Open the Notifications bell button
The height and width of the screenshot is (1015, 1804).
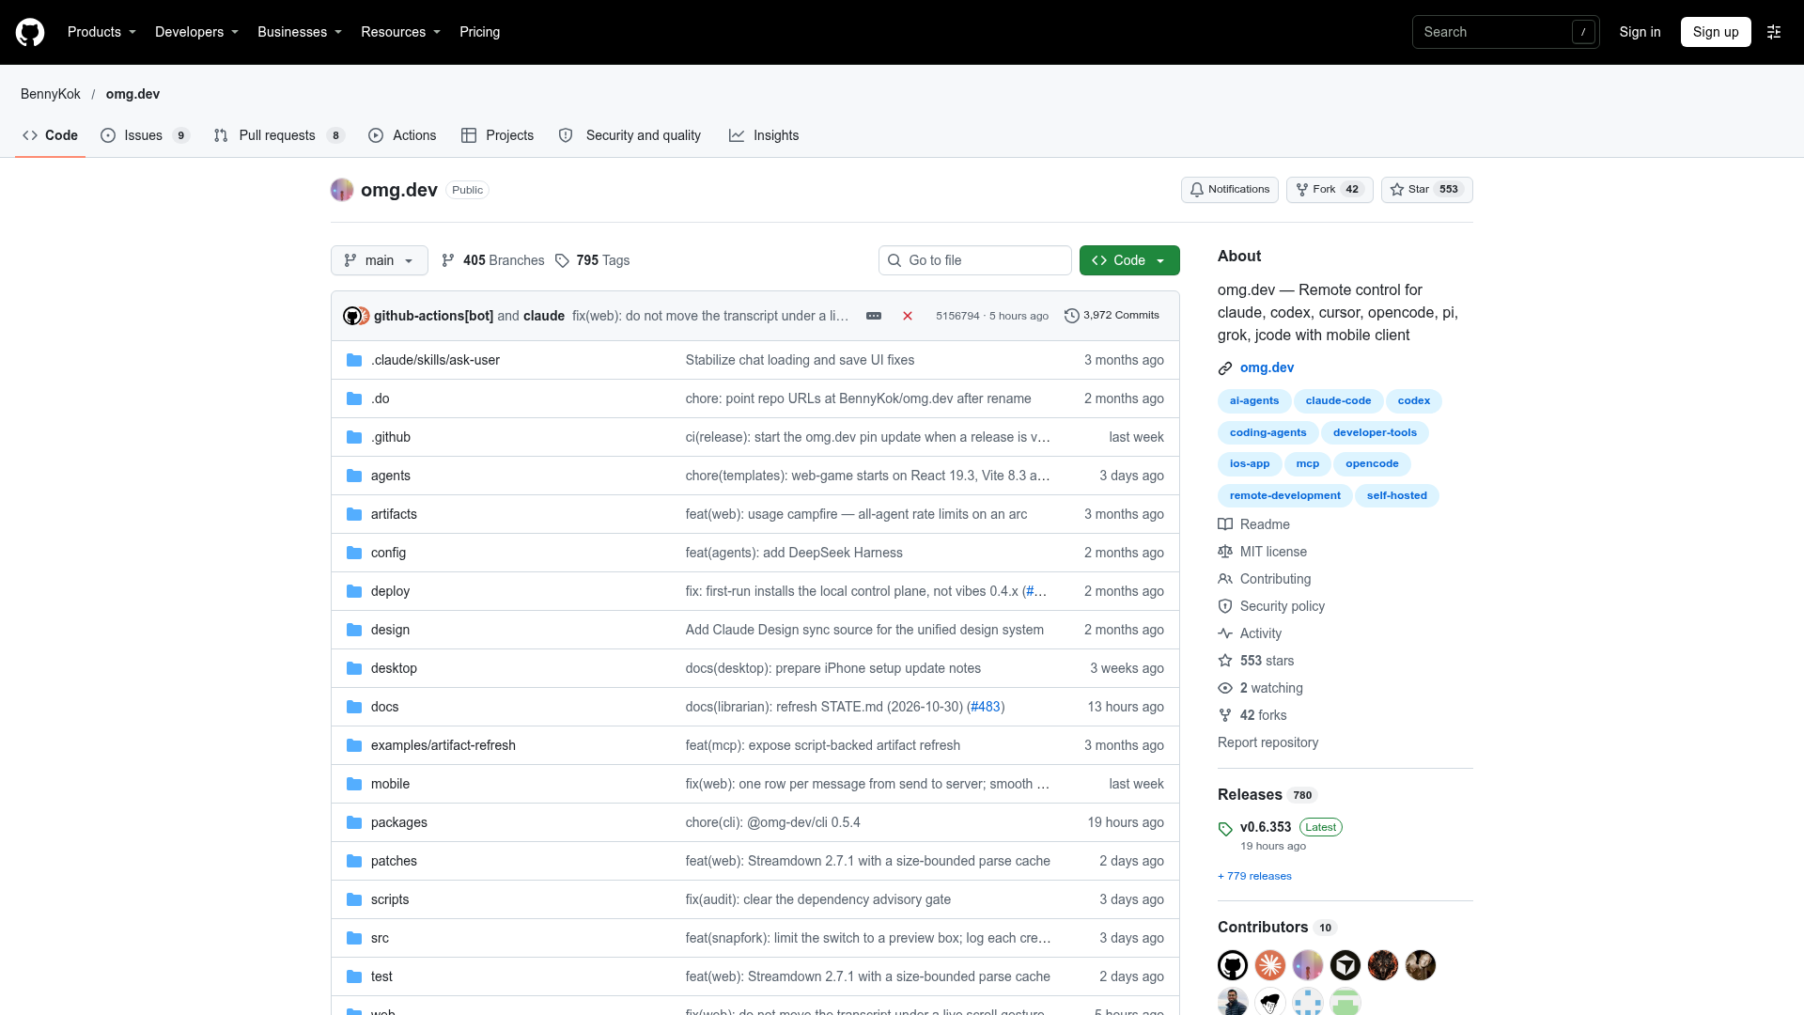[1230, 190]
